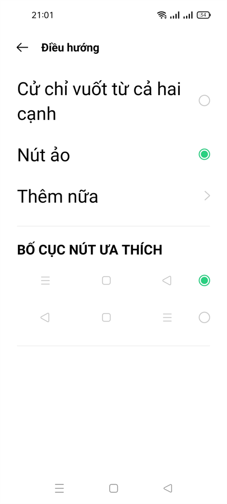Tap the Điều hướng page title
This screenshot has height=504, width=227.
pyautogui.click(x=70, y=48)
